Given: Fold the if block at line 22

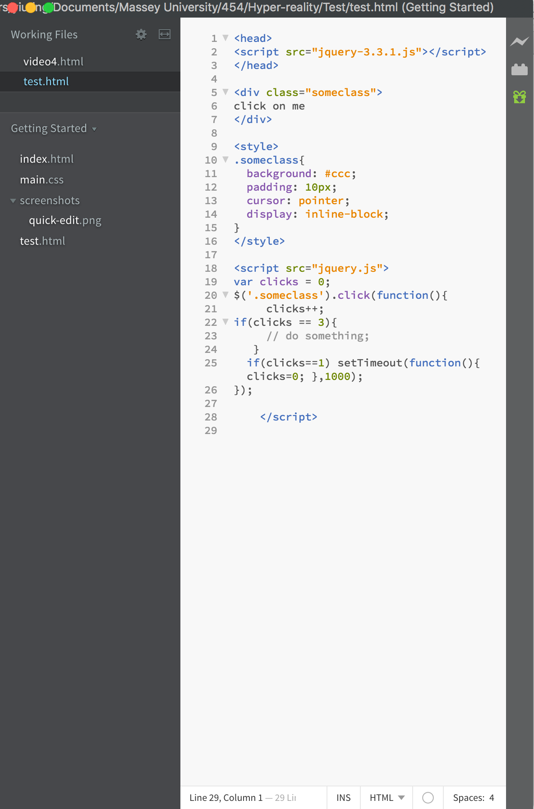Looking at the screenshot, I should tap(226, 322).
